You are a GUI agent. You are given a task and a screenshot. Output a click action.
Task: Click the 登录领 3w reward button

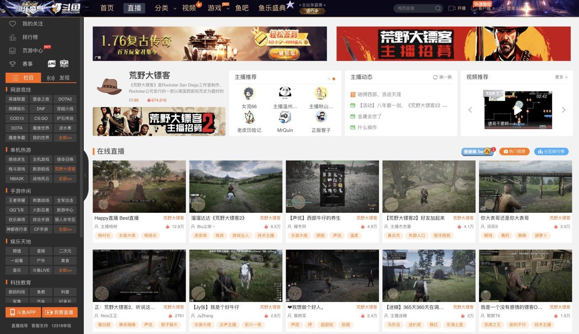pos(478,151)
